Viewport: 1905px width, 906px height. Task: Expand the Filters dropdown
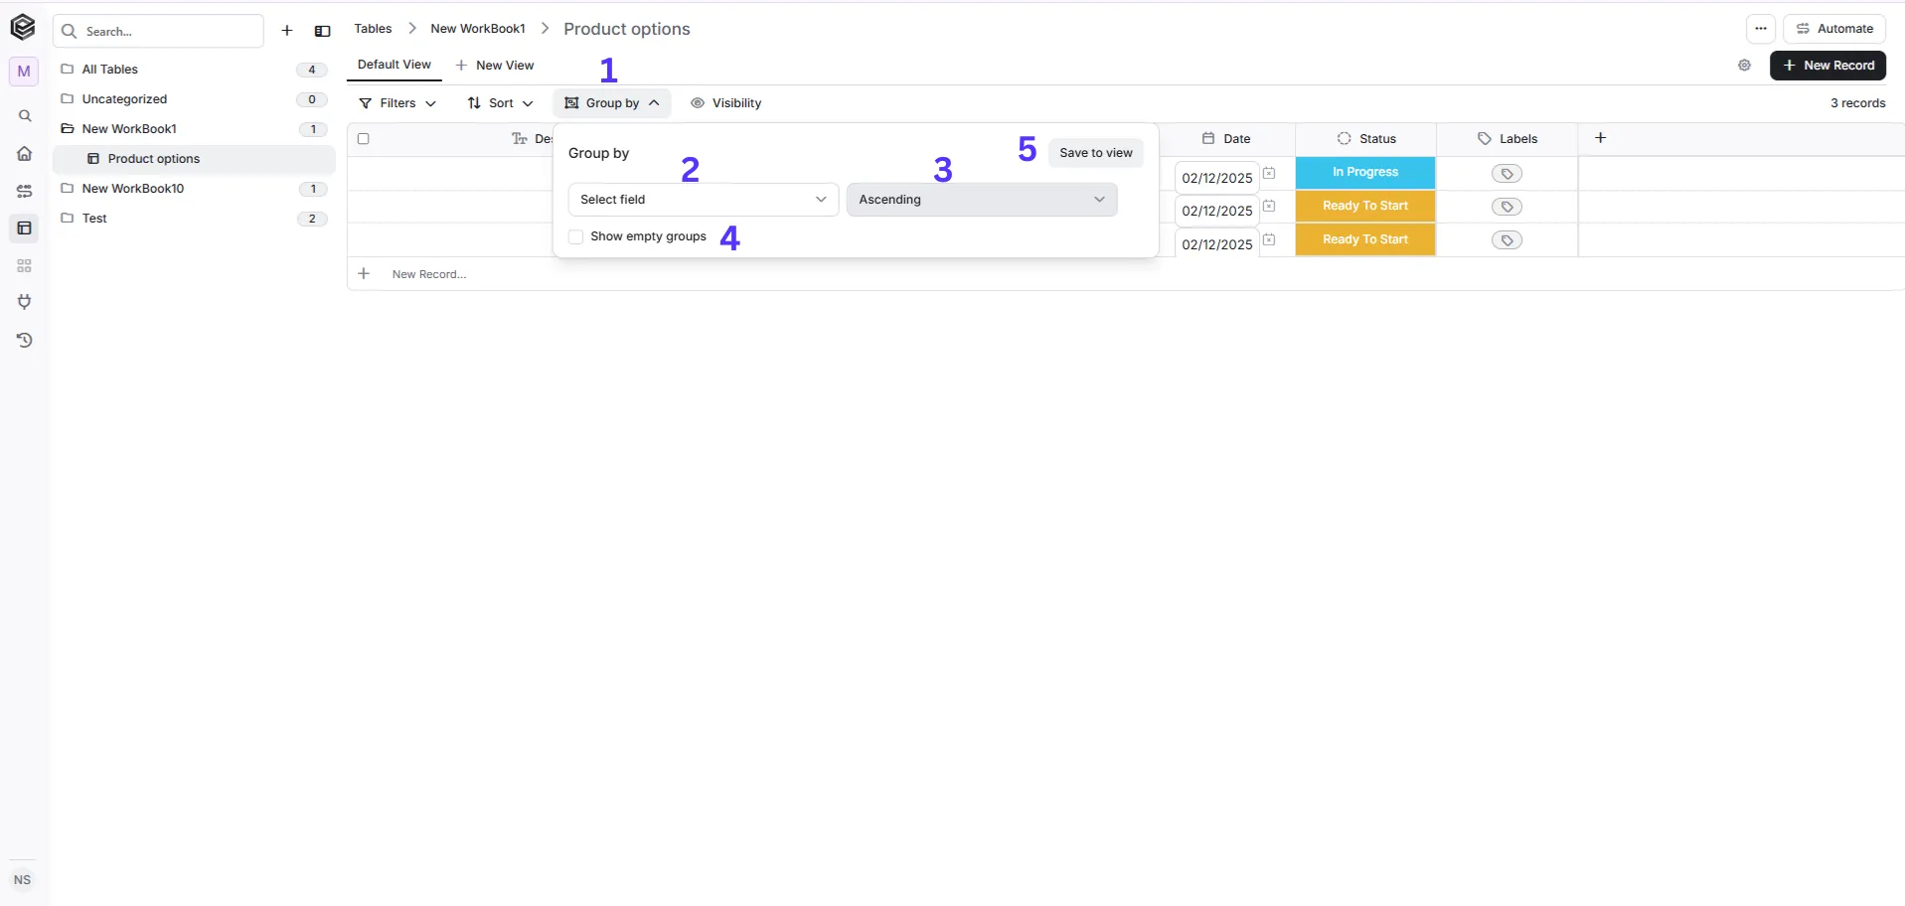pyautogui.click(x=397, y=103)
